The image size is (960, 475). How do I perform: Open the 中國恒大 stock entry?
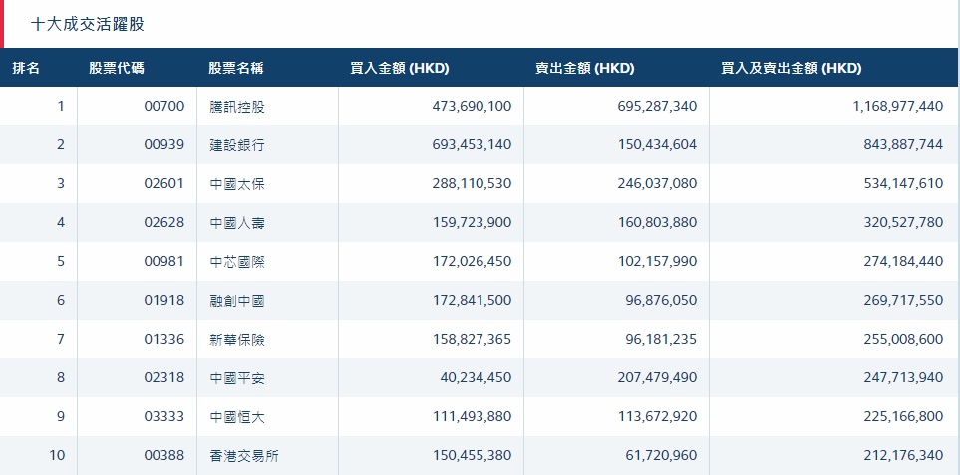click(x=237, y=417)
